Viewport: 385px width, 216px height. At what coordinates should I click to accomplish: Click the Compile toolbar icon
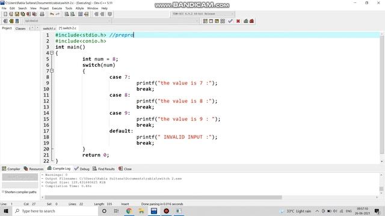pyautogui.click(x=205, y=21)
